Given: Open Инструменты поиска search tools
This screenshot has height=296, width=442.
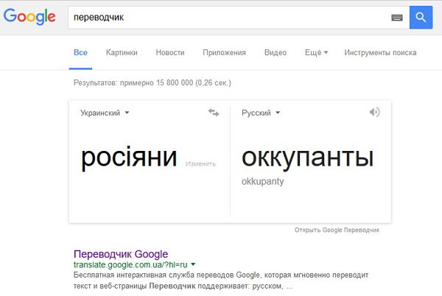Looking at the screenshot, I should (380, 52).
